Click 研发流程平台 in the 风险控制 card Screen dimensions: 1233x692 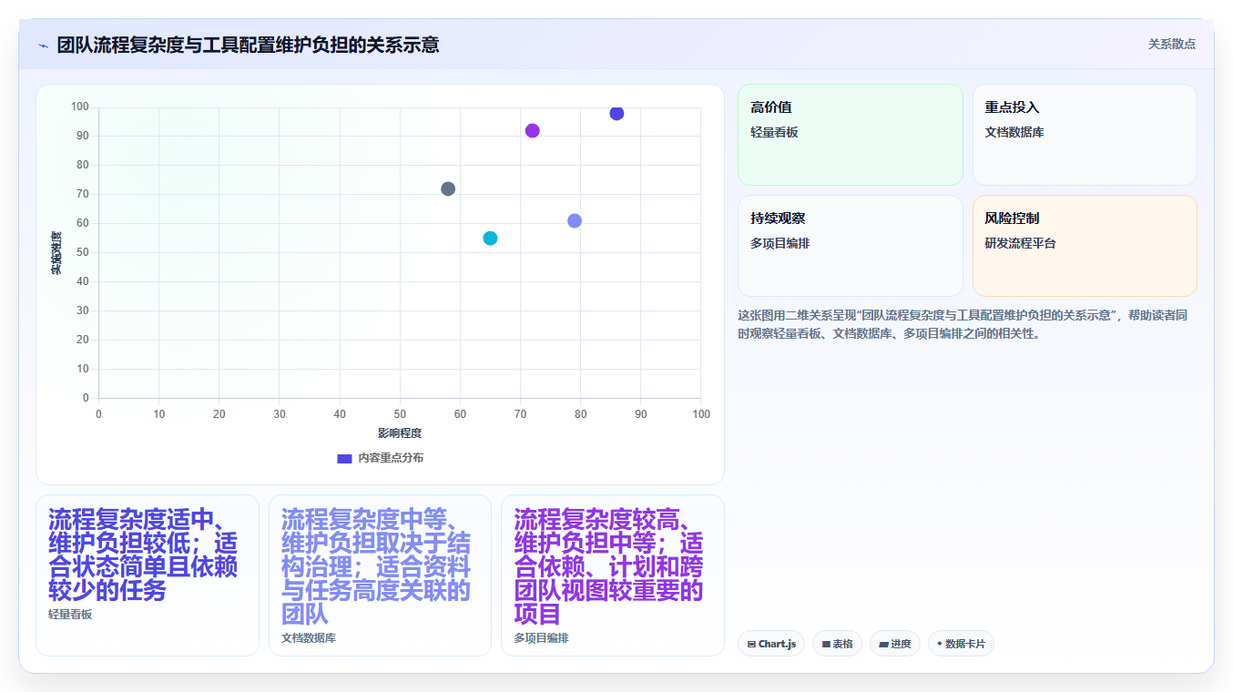pyautogui.click(x=1020, y=243)
